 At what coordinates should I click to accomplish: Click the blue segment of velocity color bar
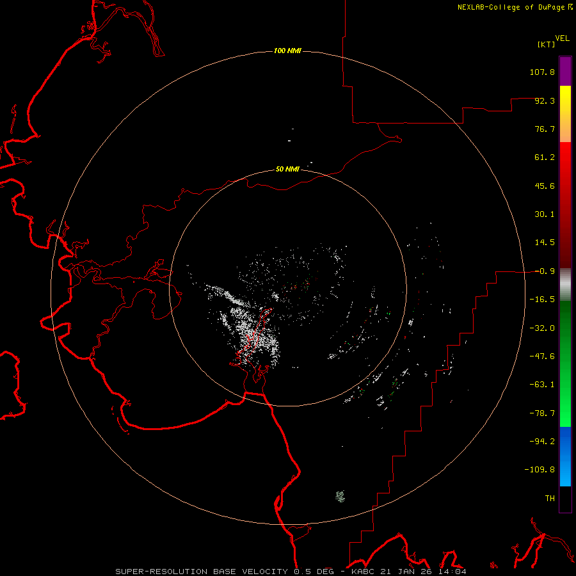coord(565,456)
